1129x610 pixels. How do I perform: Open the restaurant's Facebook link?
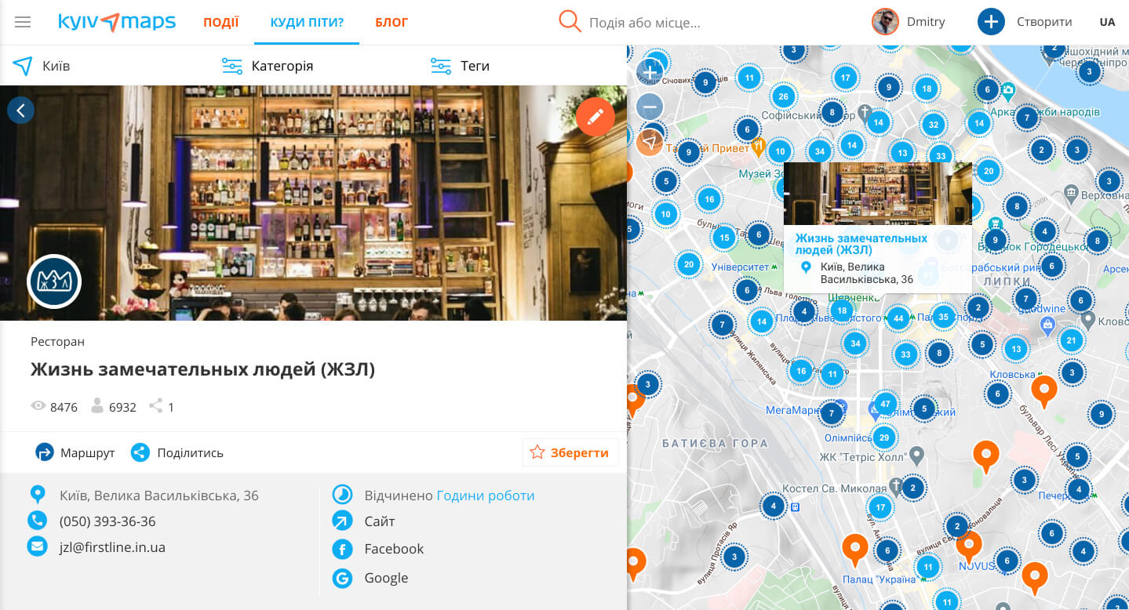tap(393, 549)
